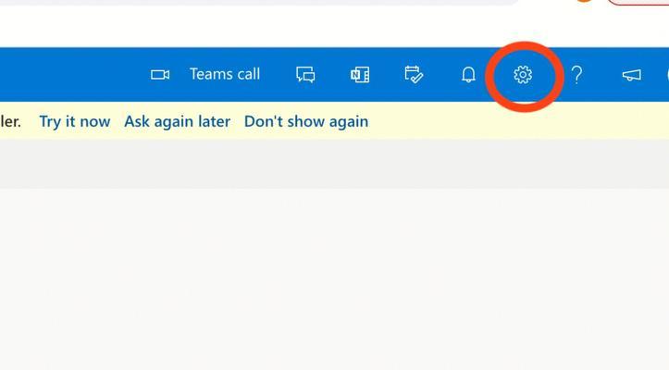Open the account circle at header's right edge
Screen dimensions: 669x370
coord(667,75)
